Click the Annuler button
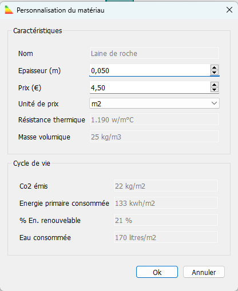Viewport: 238px width, 291px height. [204, 272]
